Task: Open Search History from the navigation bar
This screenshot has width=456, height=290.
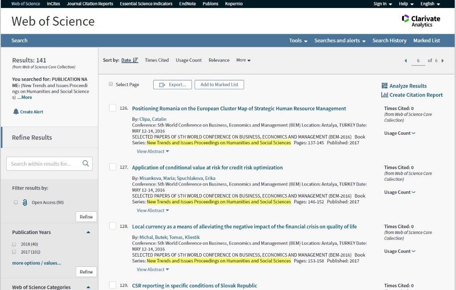Action: point(389,40)
